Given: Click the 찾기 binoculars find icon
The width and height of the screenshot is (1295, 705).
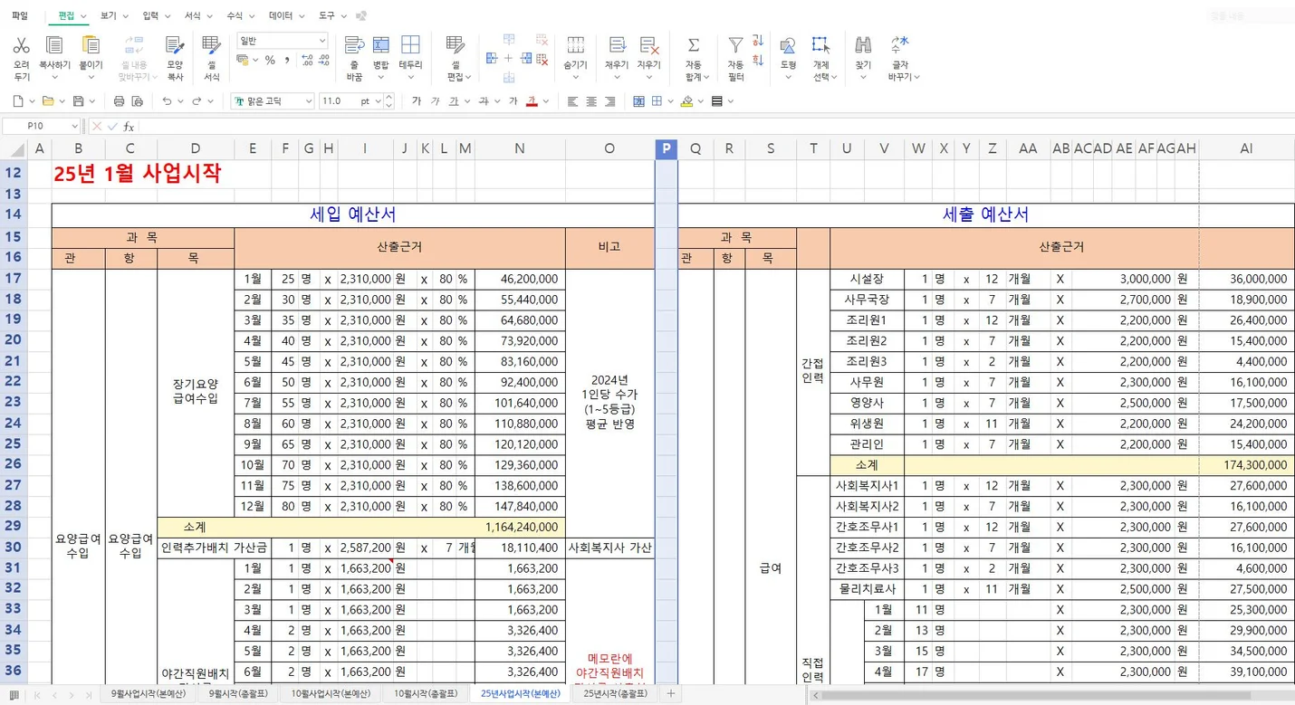Looking at the screenshot, I should point(863,45).
